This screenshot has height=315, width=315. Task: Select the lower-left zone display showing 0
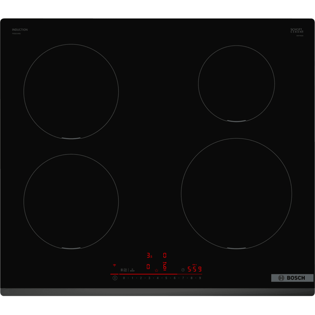148,266
